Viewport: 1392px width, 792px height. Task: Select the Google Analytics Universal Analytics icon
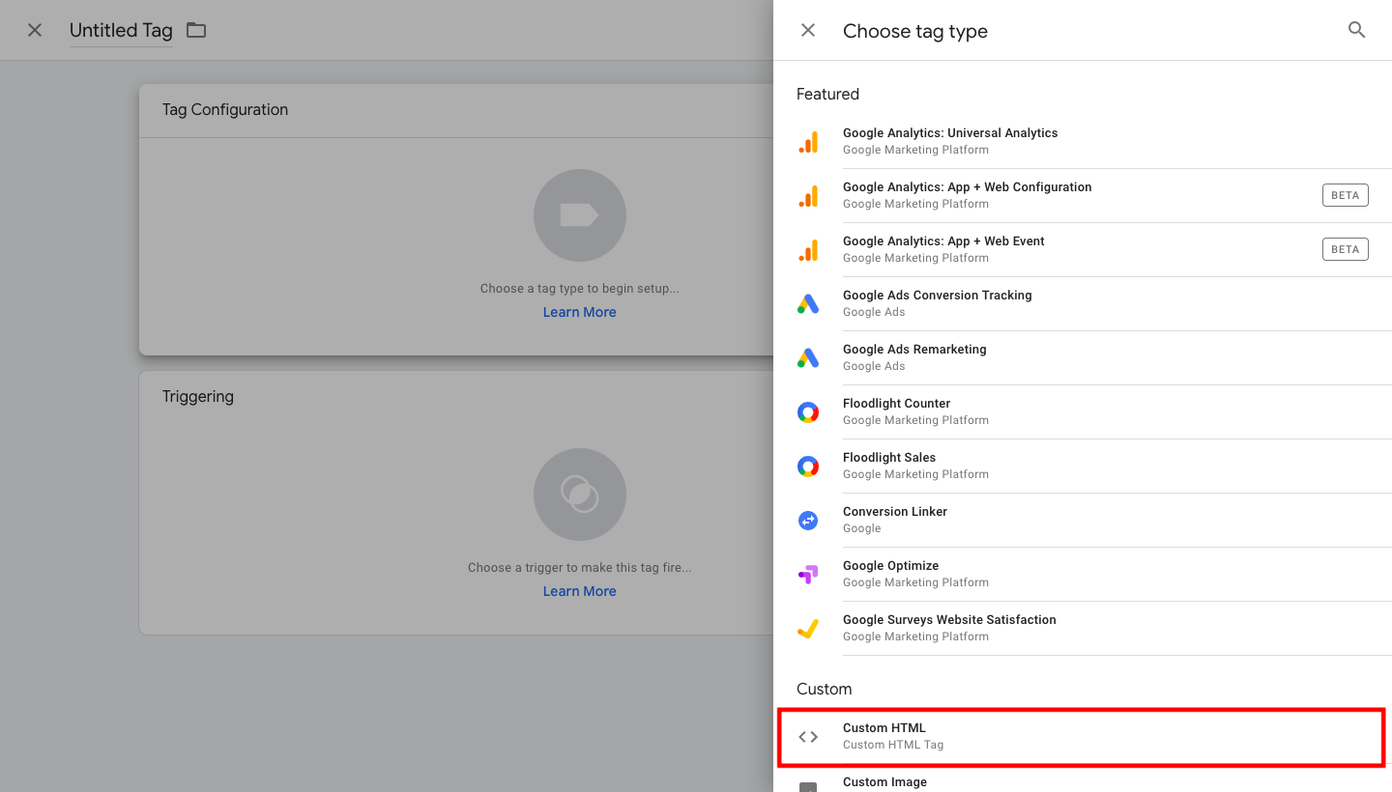tap(808, 141)
